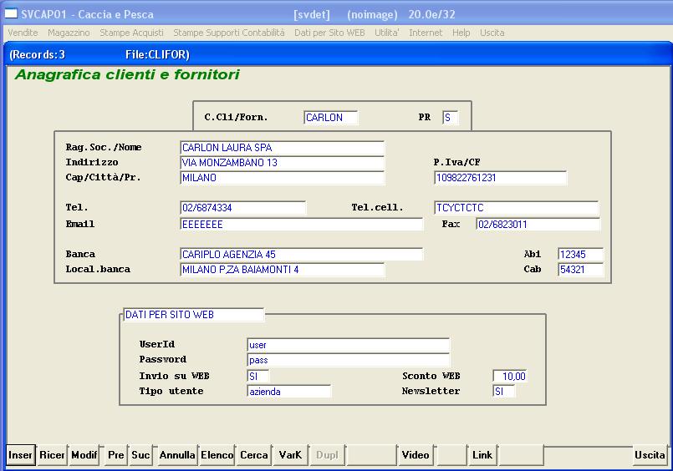Click the VarK button

point(290,455)
